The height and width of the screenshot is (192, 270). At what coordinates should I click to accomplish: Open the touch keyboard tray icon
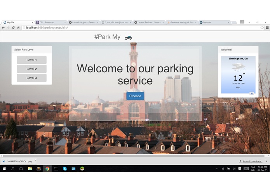coord(246,169)
